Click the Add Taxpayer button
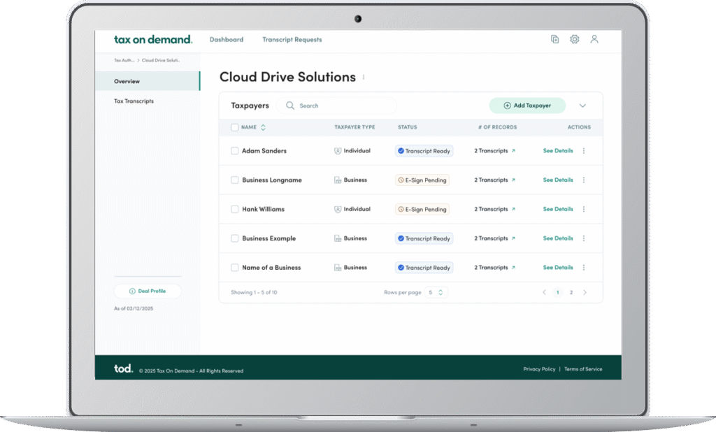 tap(527, 106)
